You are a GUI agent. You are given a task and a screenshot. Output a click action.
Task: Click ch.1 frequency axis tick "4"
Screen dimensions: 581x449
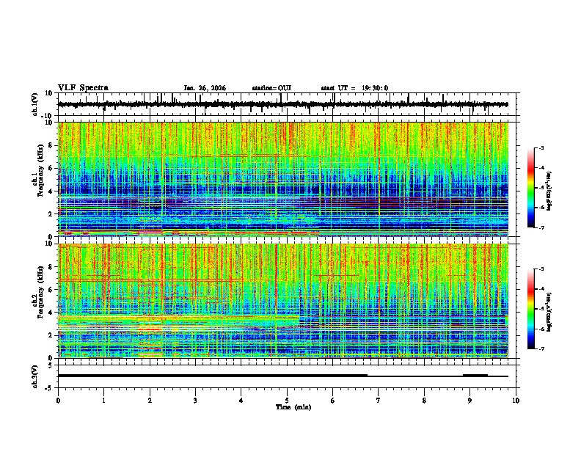[x=51, y=191]
